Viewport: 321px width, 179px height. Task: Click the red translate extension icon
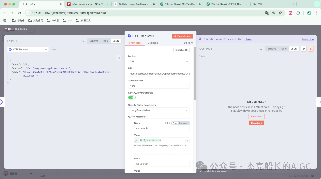290,13
